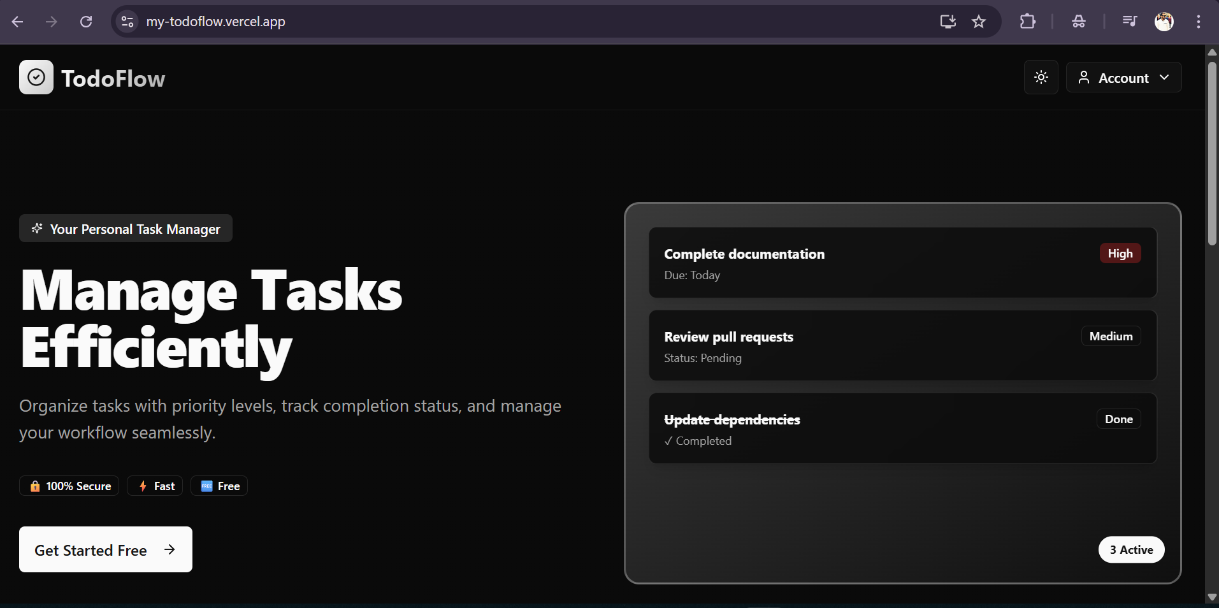Screen dimensions: 1219x608
Task: Click the Done badge on Update dependencies
Action: 1118,419
